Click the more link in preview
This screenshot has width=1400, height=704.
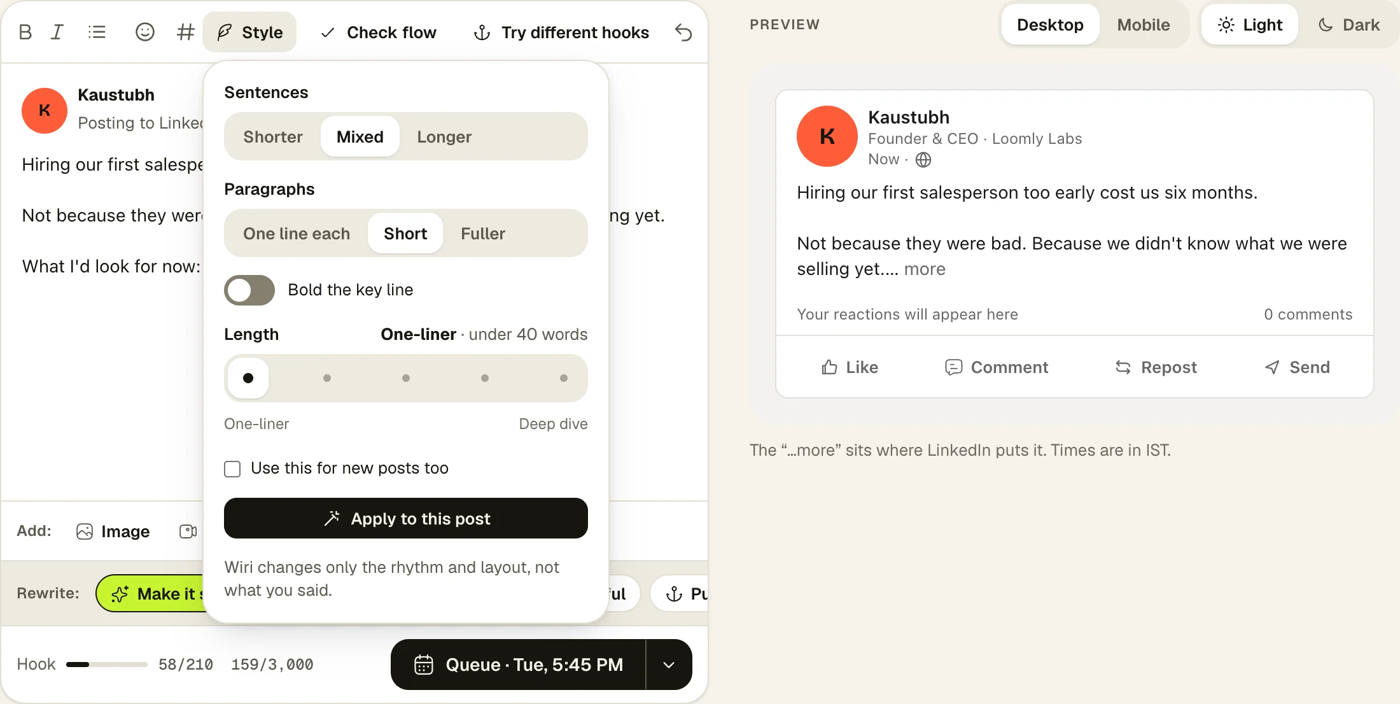coord(925,269)
